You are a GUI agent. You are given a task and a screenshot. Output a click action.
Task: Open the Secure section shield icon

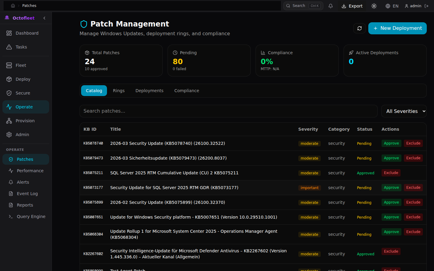point(9,93)
